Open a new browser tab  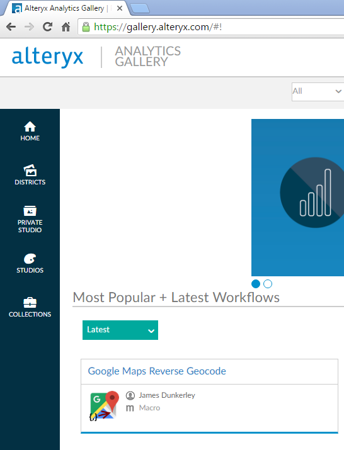point(140,8)
